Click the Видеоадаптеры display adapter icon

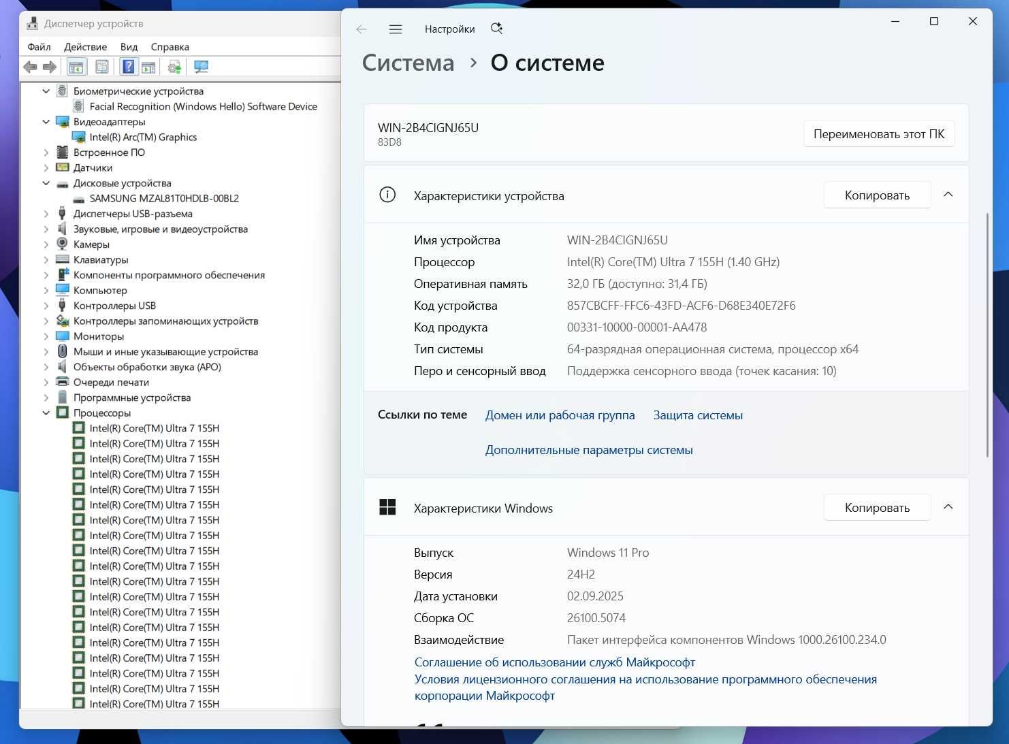[62, 122]
